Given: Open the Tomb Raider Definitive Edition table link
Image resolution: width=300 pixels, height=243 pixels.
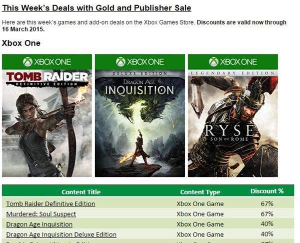Looking at the screenshot, I should click(x=50, y=204).
